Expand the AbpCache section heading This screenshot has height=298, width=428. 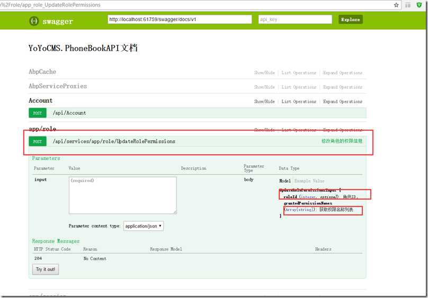point(42,71)
